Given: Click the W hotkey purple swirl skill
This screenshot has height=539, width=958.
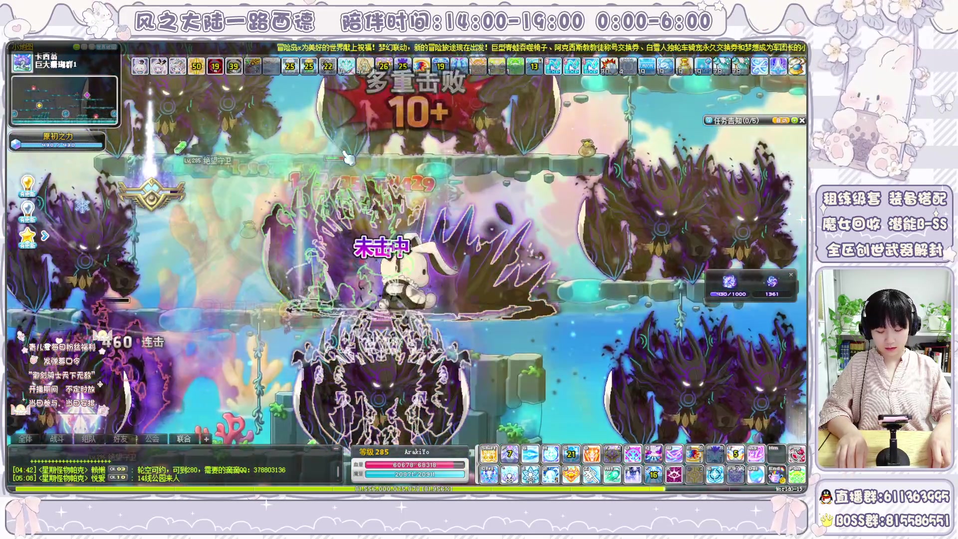Looking at the screenshot, I should click(674, 454).
